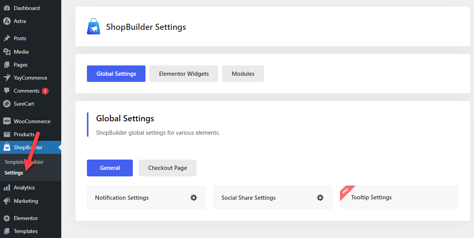This screenshot has height=238, width=474.
Task: Go to Marketing menu item
Action: [31, 201]
